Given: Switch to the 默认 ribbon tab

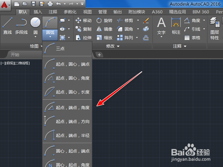Looking at the screenshot, I should 23,12.
